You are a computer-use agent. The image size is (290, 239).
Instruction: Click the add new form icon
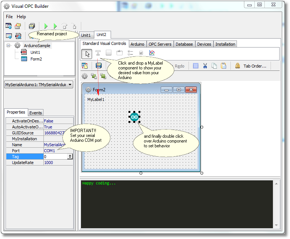(9, 36)
